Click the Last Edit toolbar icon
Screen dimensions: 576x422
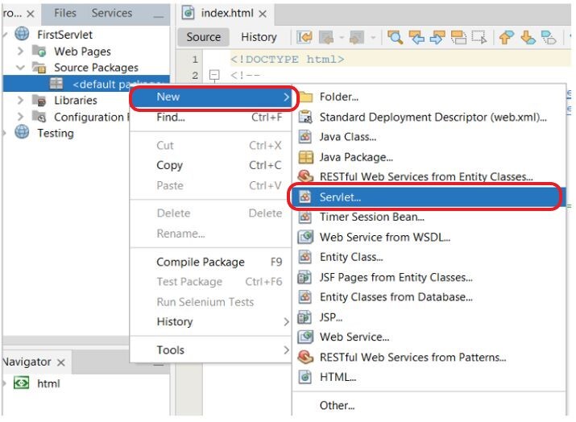coord(305,37)
